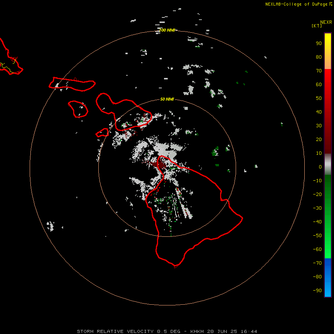This screenshot has height=334, width=334.
Task: Click the -40 value on the velocity scale
Action: (x=317, y=222)
